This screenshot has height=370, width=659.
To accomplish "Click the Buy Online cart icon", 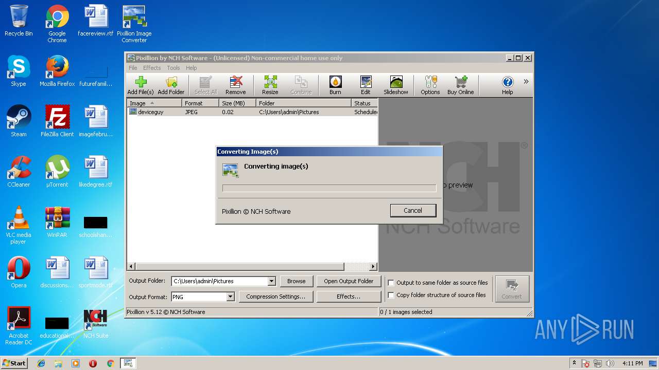I will [461, 85].
